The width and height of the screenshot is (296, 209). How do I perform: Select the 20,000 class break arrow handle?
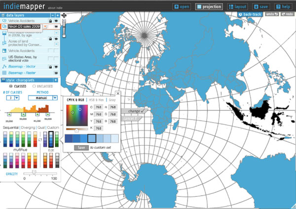pos(9,114)
